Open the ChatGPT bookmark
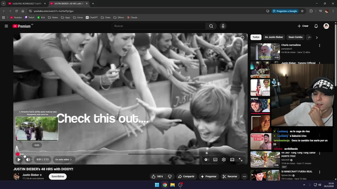Screen dimensions: 337x189 [x=92, y=18]
